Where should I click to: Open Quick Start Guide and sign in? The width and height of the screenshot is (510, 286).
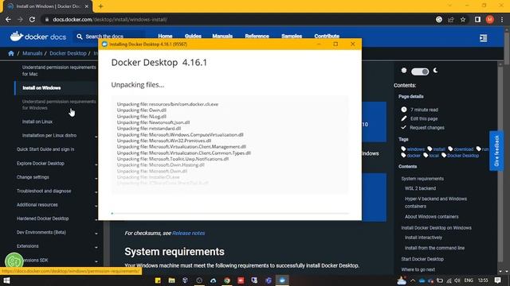coord(45,149)
